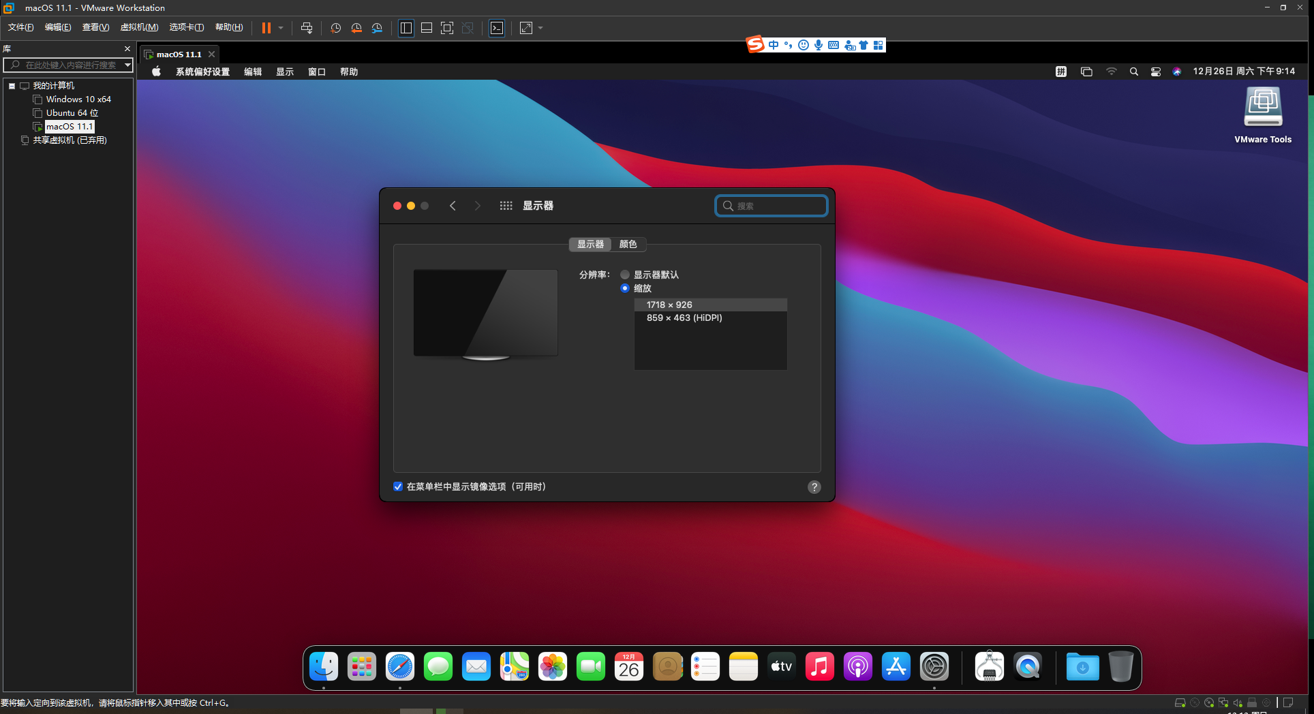Open Mail from the Dock

pyautogui.click(x=476, y=667)
